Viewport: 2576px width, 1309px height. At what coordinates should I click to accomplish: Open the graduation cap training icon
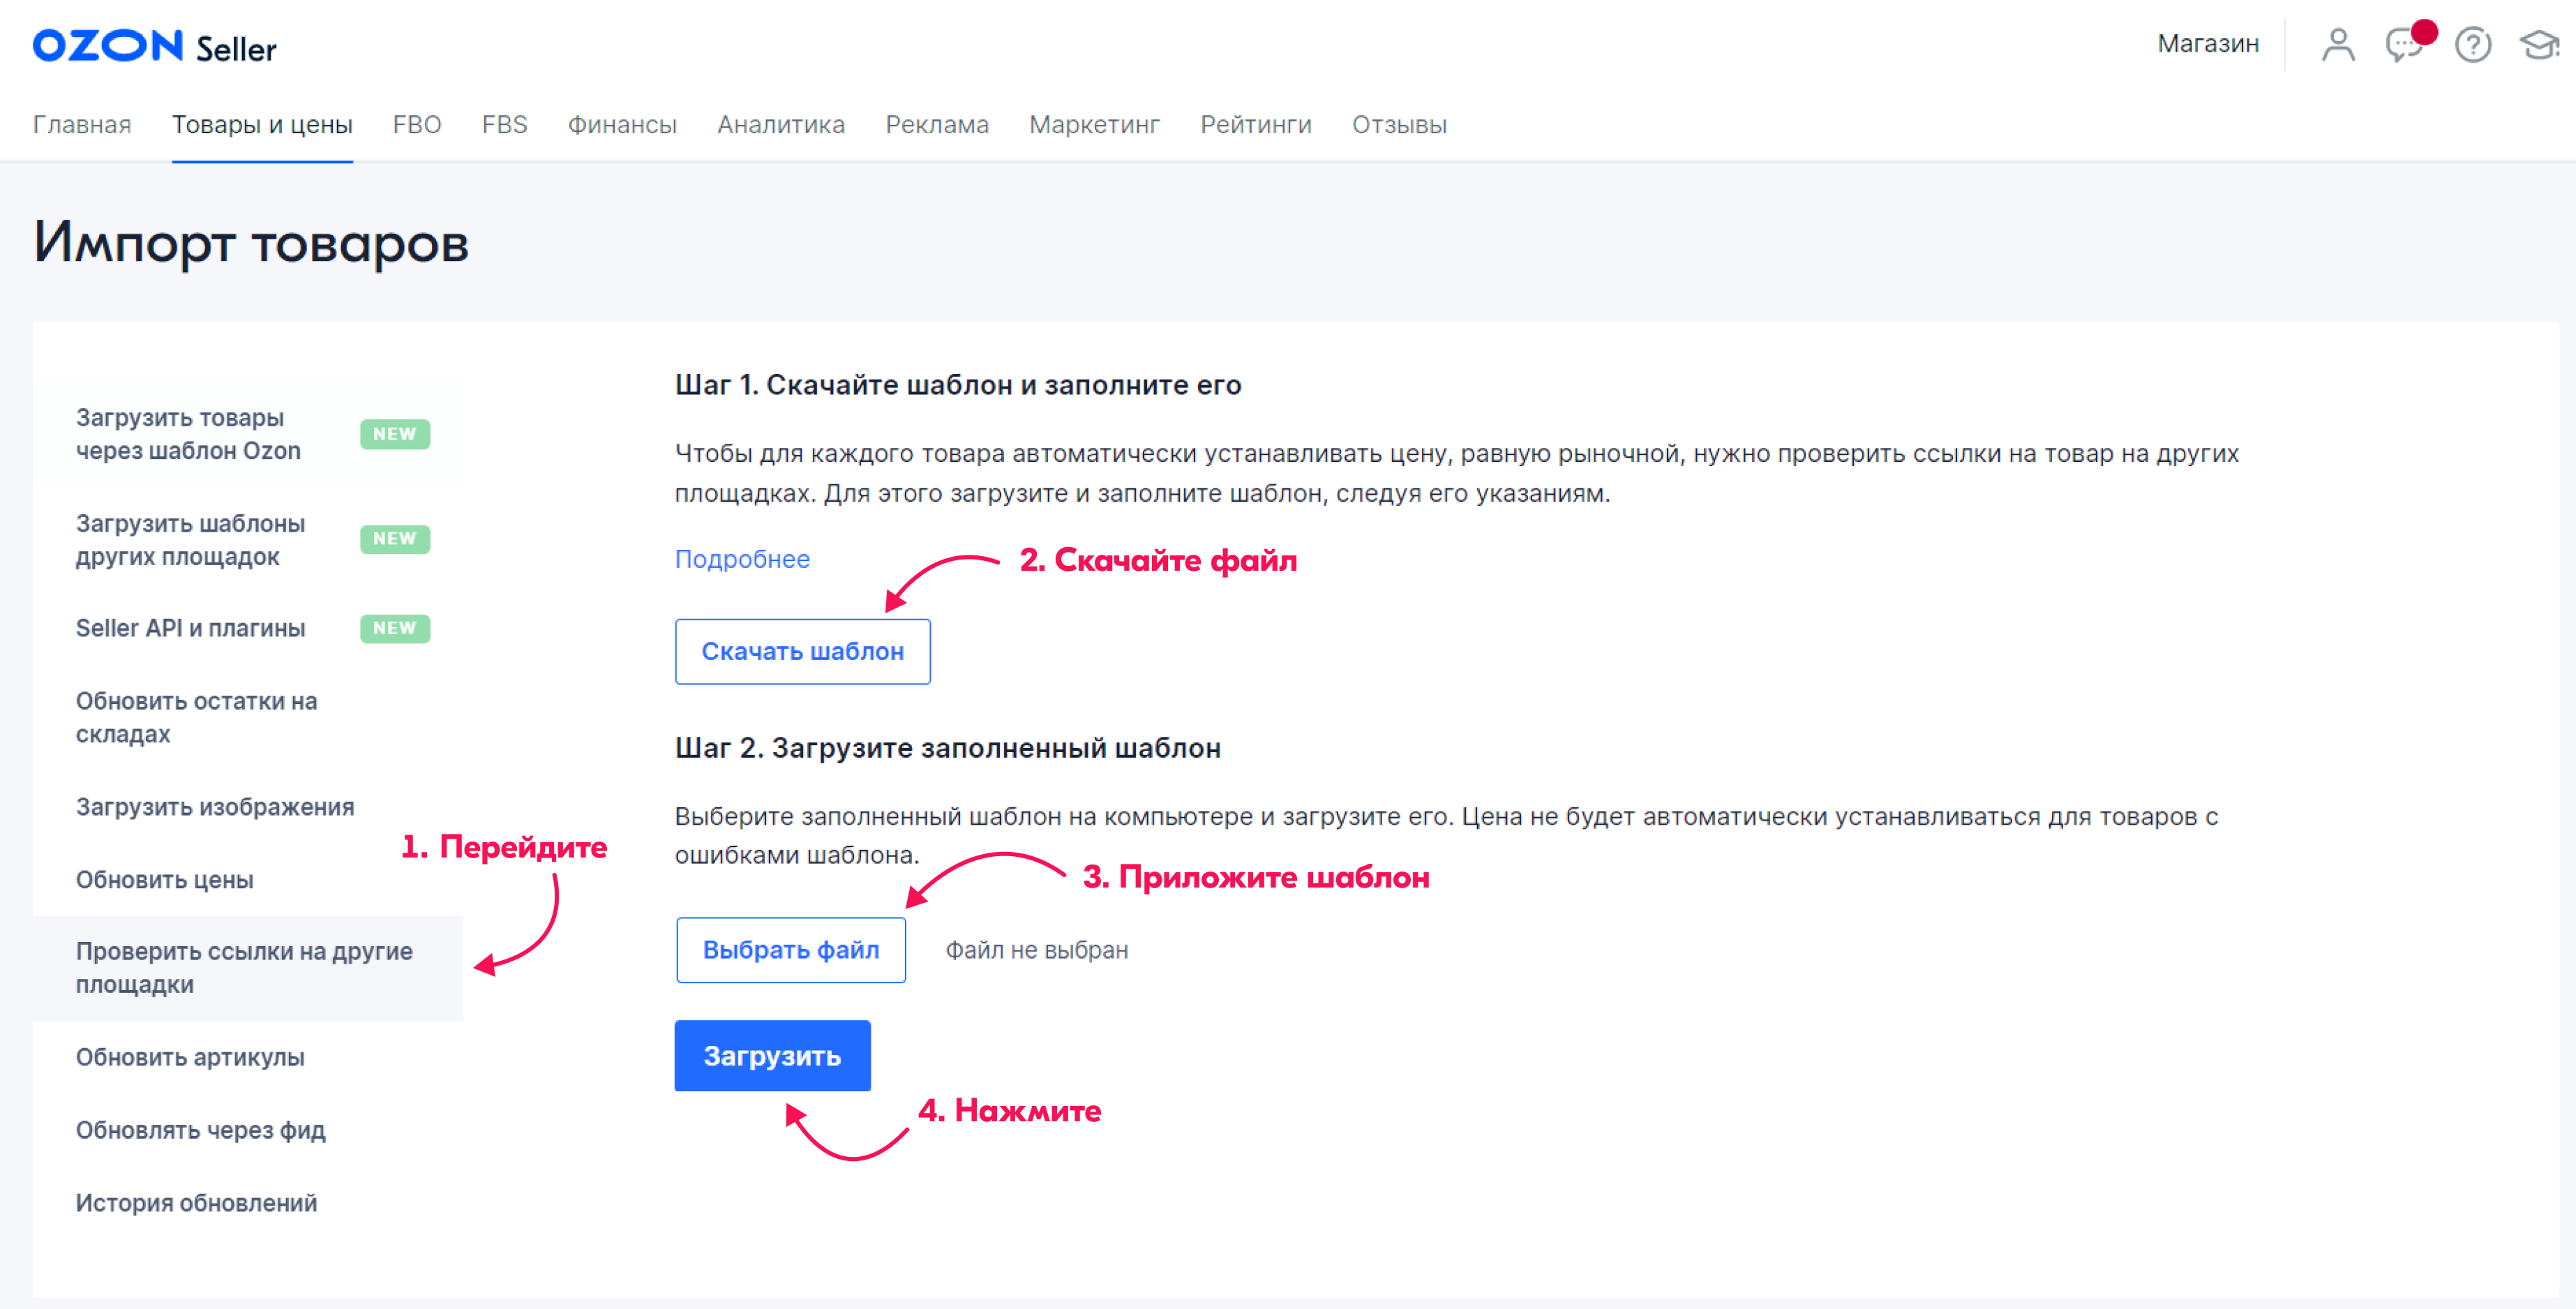click(2539, 45)
